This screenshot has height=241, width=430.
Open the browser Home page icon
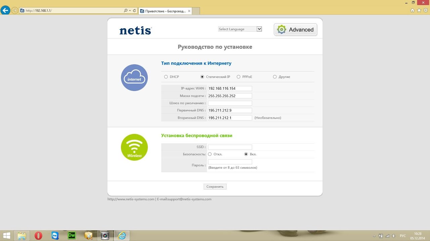point(413,10)
